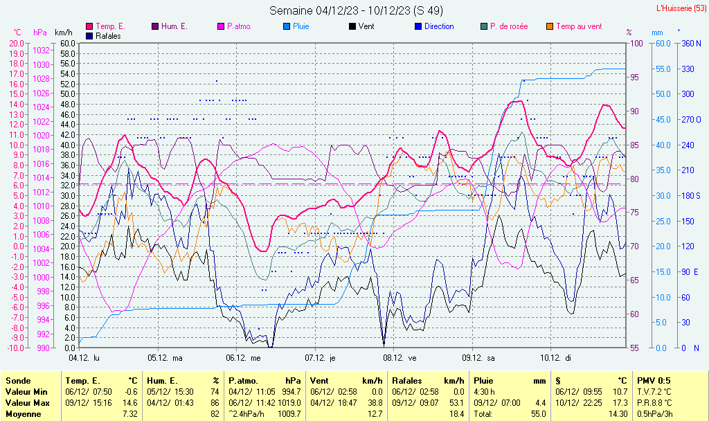Click the max gust value 53.1
The image size is (709, 421).
(457, 402)
